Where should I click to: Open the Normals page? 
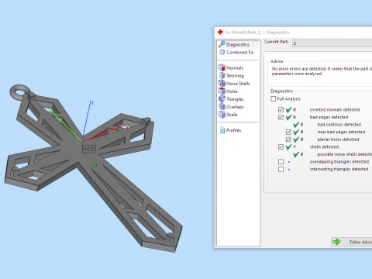[x=235, y=67]
